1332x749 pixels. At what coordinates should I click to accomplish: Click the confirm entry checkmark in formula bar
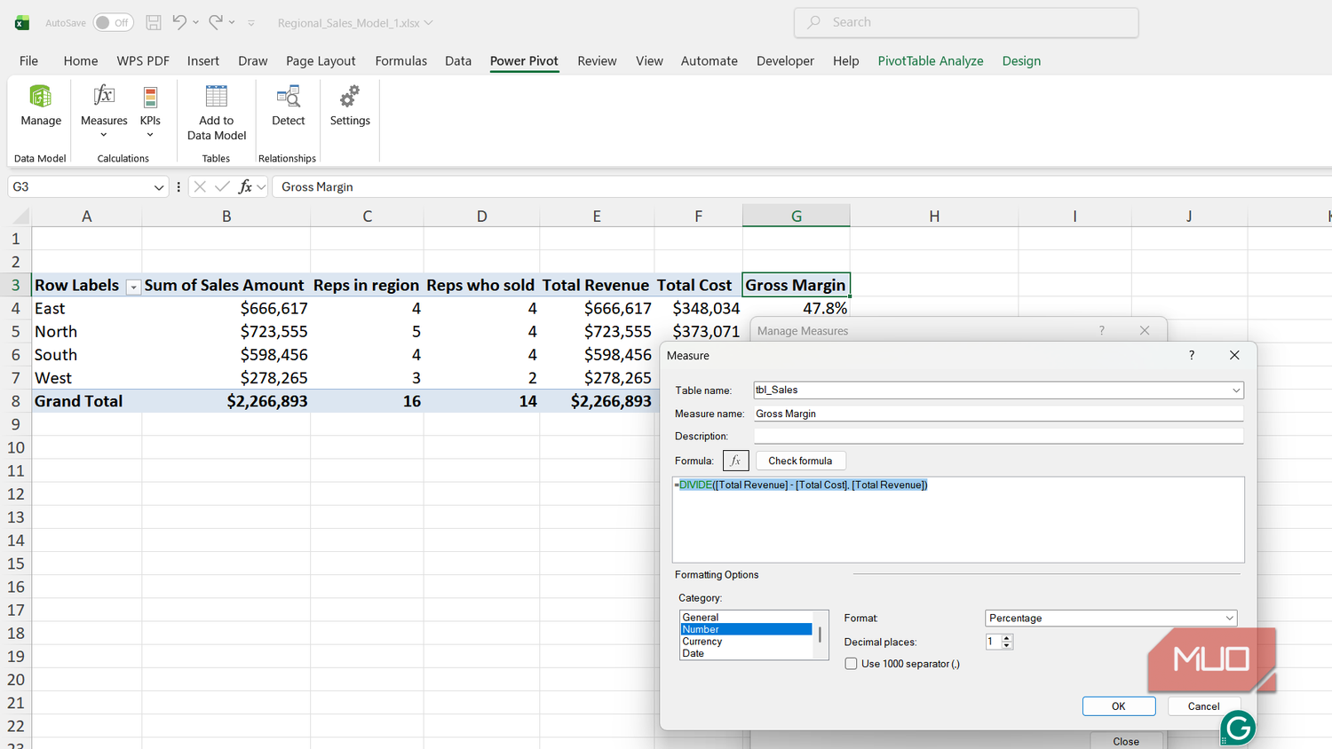coord(222,186)
